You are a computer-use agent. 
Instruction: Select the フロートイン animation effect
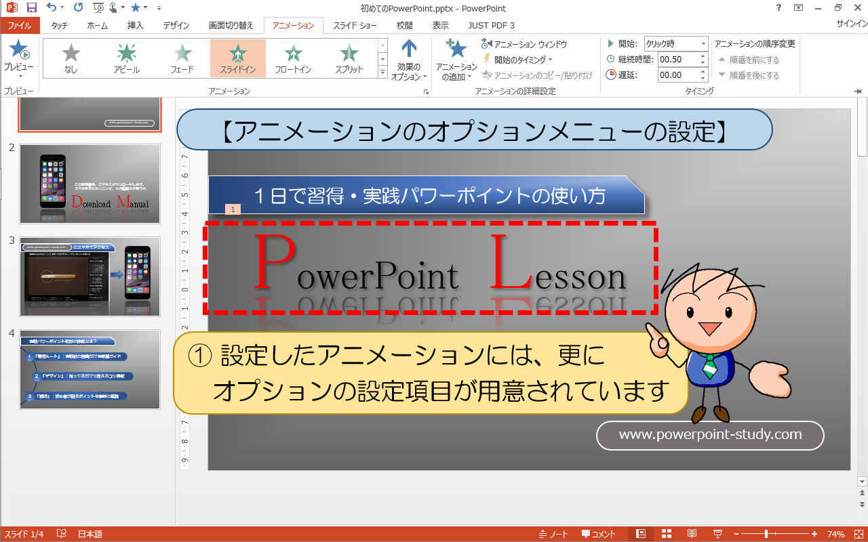(x=293, y=58)
